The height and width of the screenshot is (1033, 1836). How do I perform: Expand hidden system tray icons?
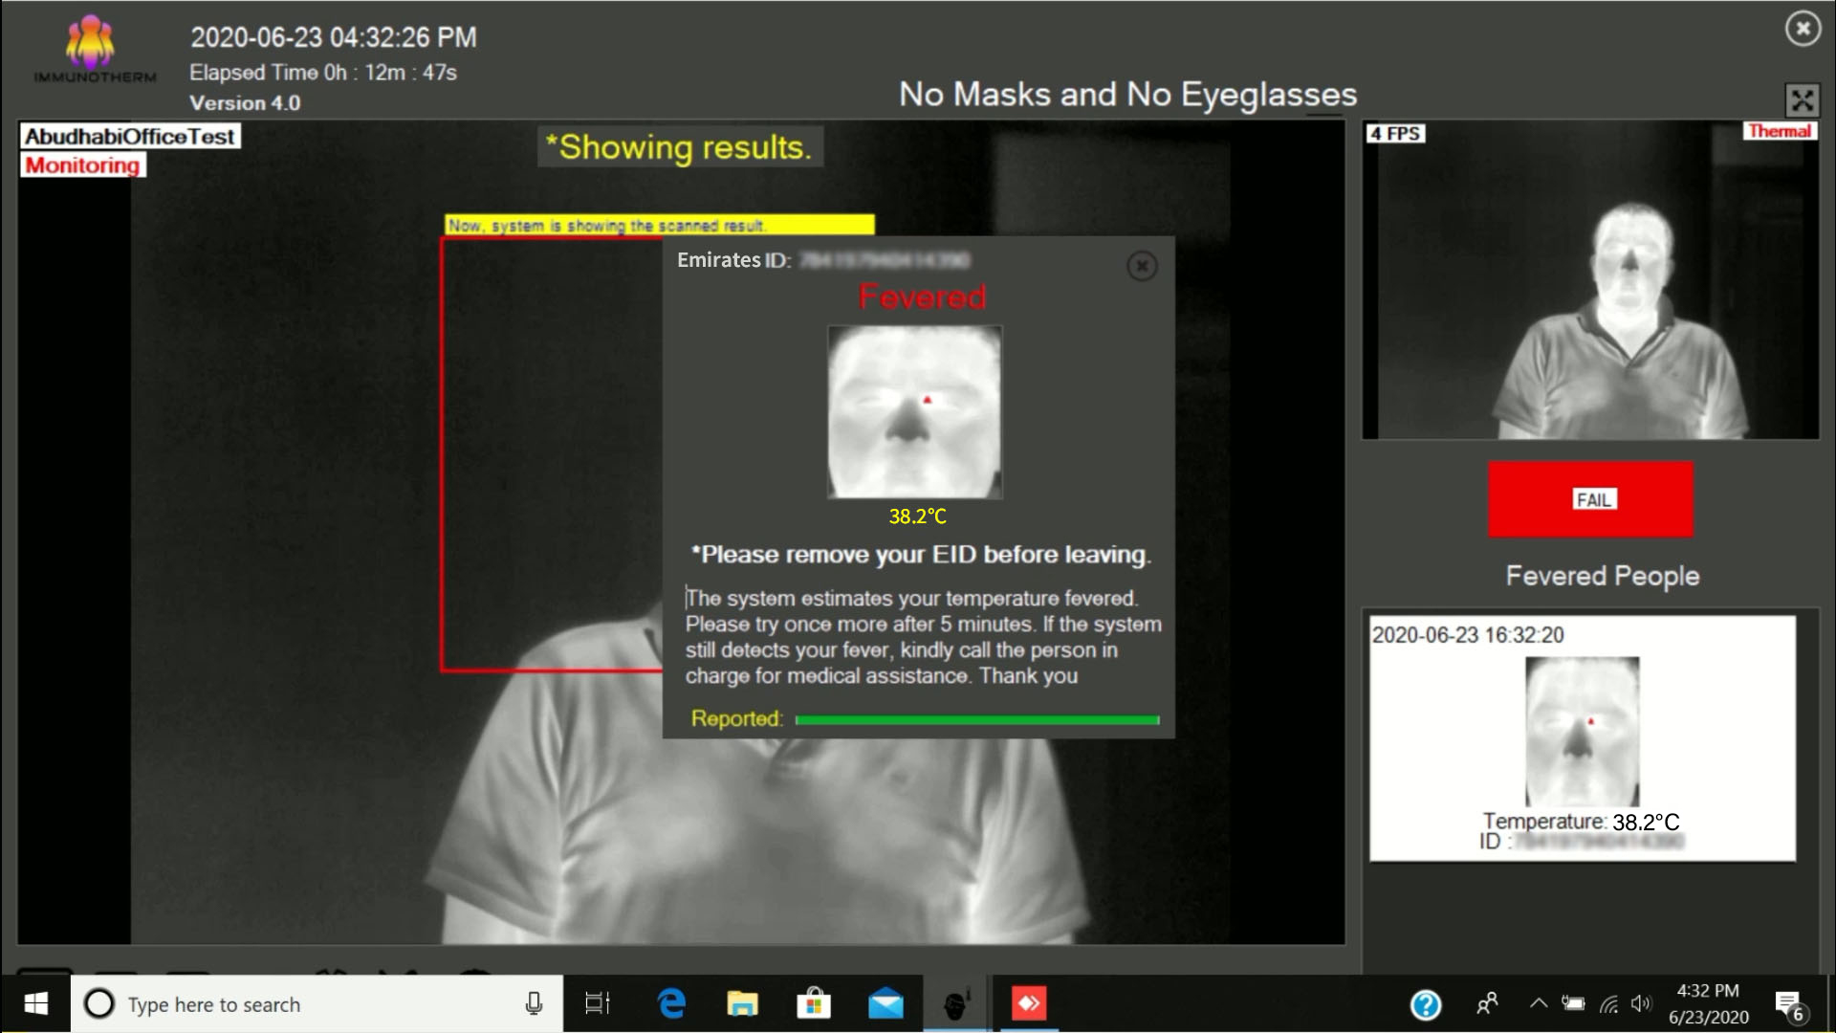pos(1538,1003)
